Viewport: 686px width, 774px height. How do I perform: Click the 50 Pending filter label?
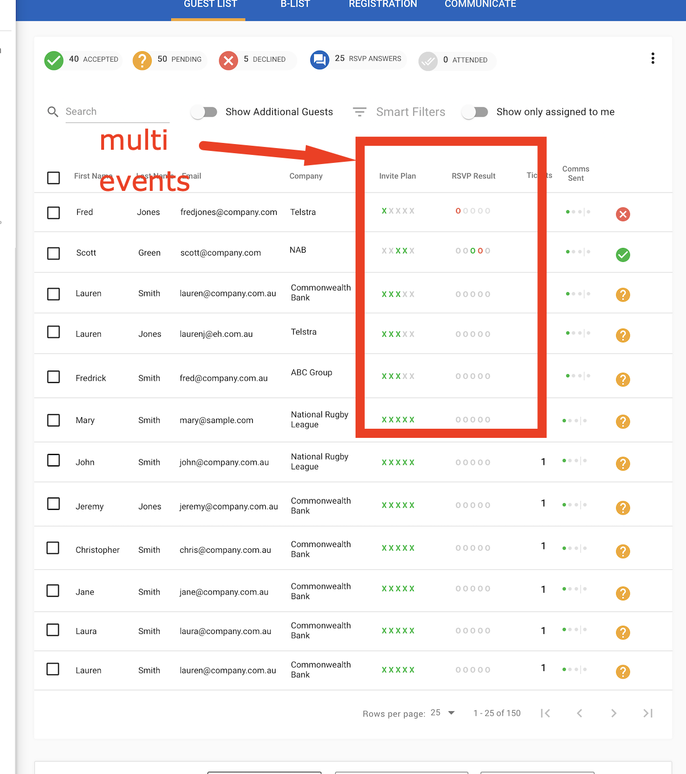pyautogui.click(x=180, y=59)
